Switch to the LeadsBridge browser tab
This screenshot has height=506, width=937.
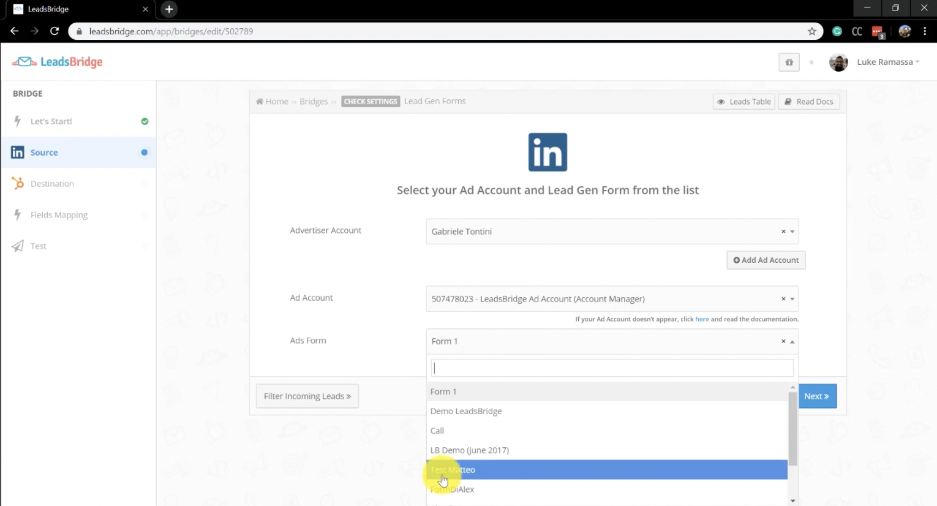(x=80, y=9)
